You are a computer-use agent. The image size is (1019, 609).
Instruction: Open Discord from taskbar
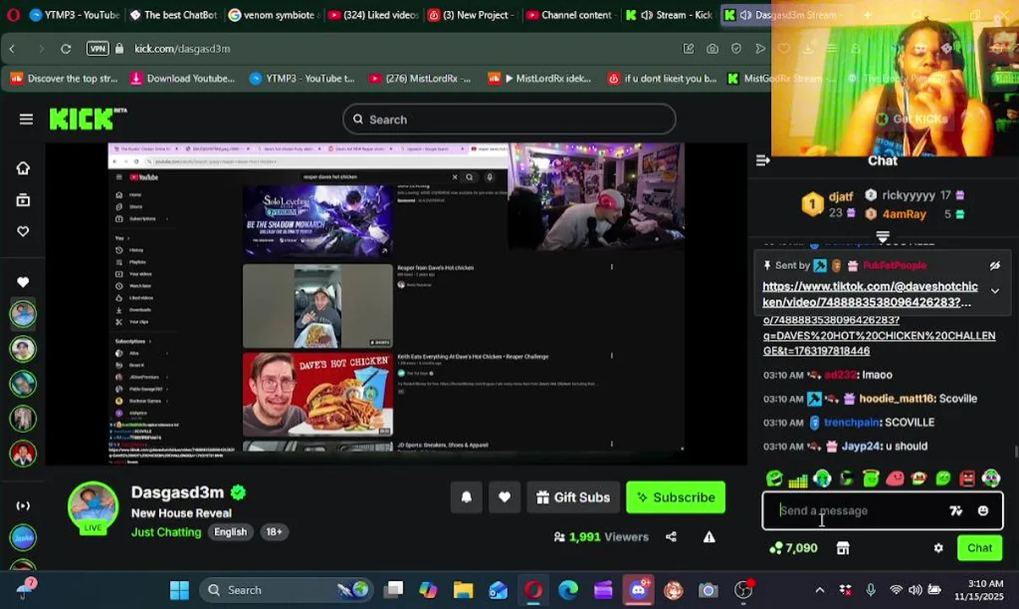[638, 590]
